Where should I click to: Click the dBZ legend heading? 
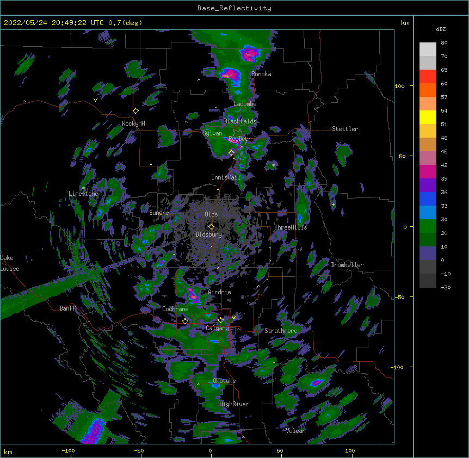(x=441, y=29)
